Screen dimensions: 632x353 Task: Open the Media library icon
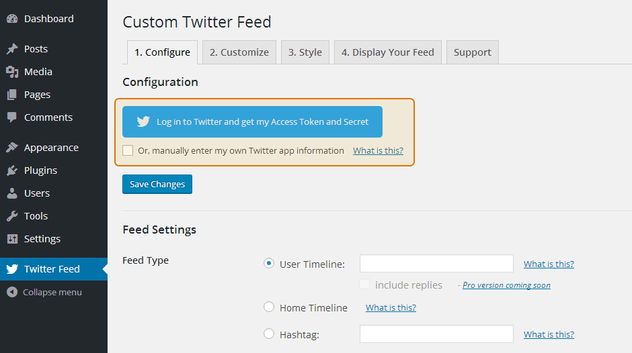[12, 72]
